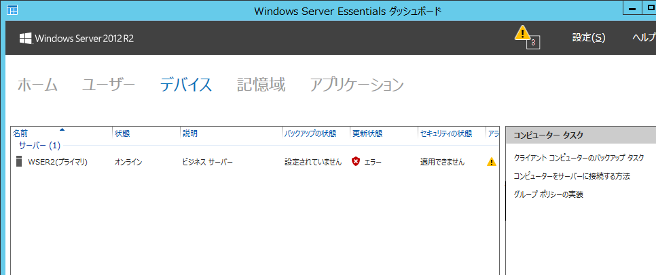The width and height of the screenshot is (656, 275).
Task: Toggle the sort arrow above 名前
Action: point(62,129)
